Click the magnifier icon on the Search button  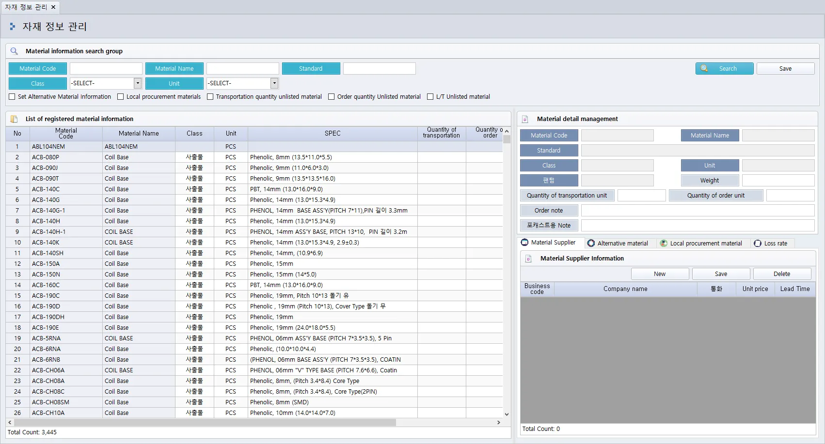(x=704, y=68)
